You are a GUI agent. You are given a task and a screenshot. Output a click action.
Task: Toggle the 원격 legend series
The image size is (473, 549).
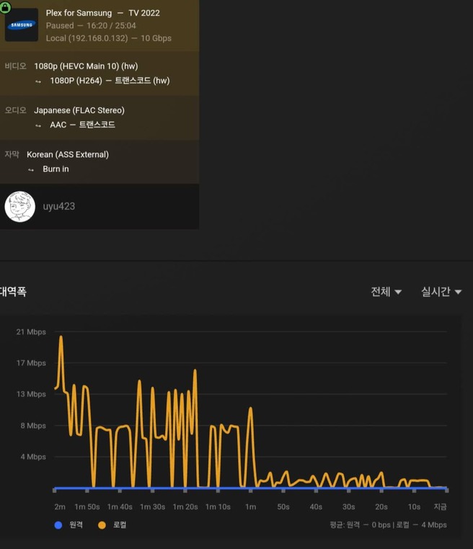[x=69, y=525]
